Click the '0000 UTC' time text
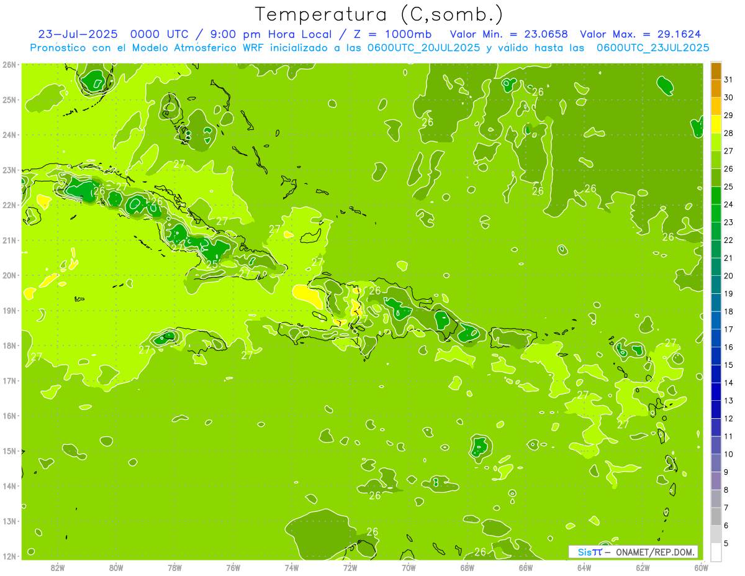The image size is (745, 576). (x=161, y=34)
